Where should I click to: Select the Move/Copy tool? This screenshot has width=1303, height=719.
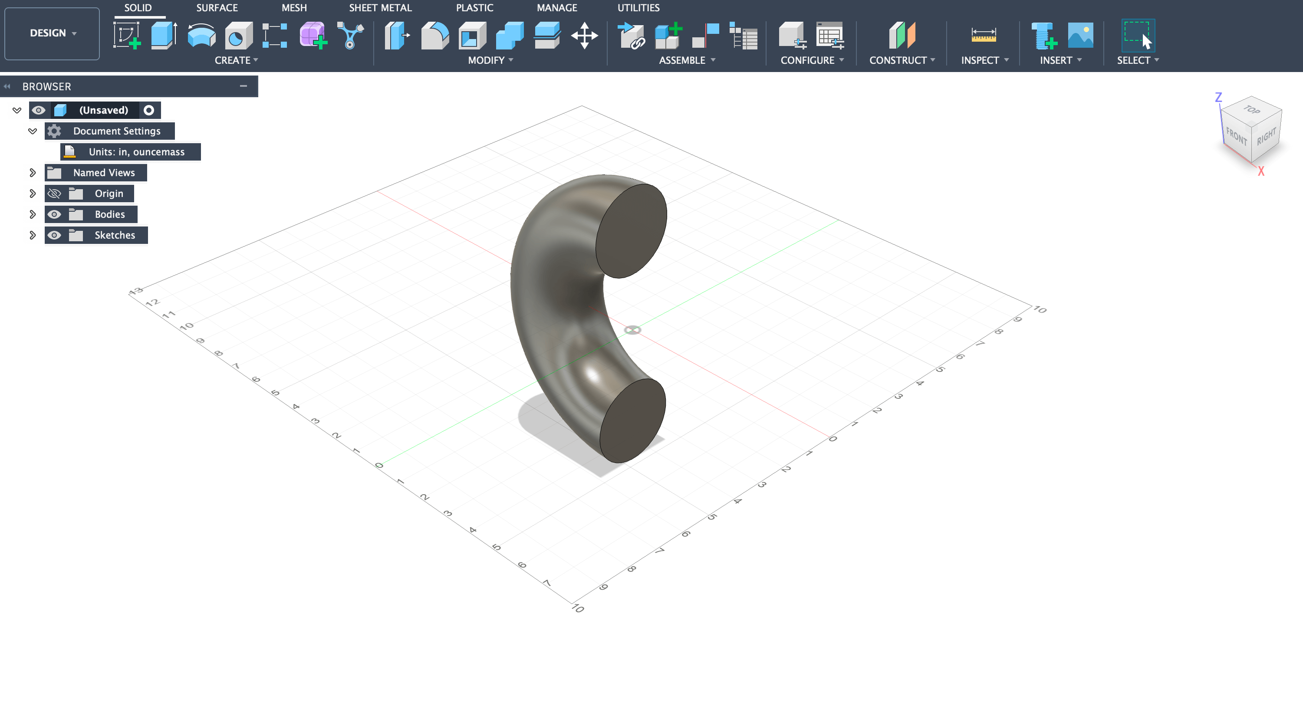coord(584,36)
